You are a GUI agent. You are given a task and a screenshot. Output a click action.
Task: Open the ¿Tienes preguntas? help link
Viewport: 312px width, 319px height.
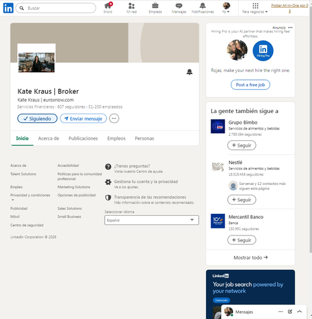[x=132, y=166]
